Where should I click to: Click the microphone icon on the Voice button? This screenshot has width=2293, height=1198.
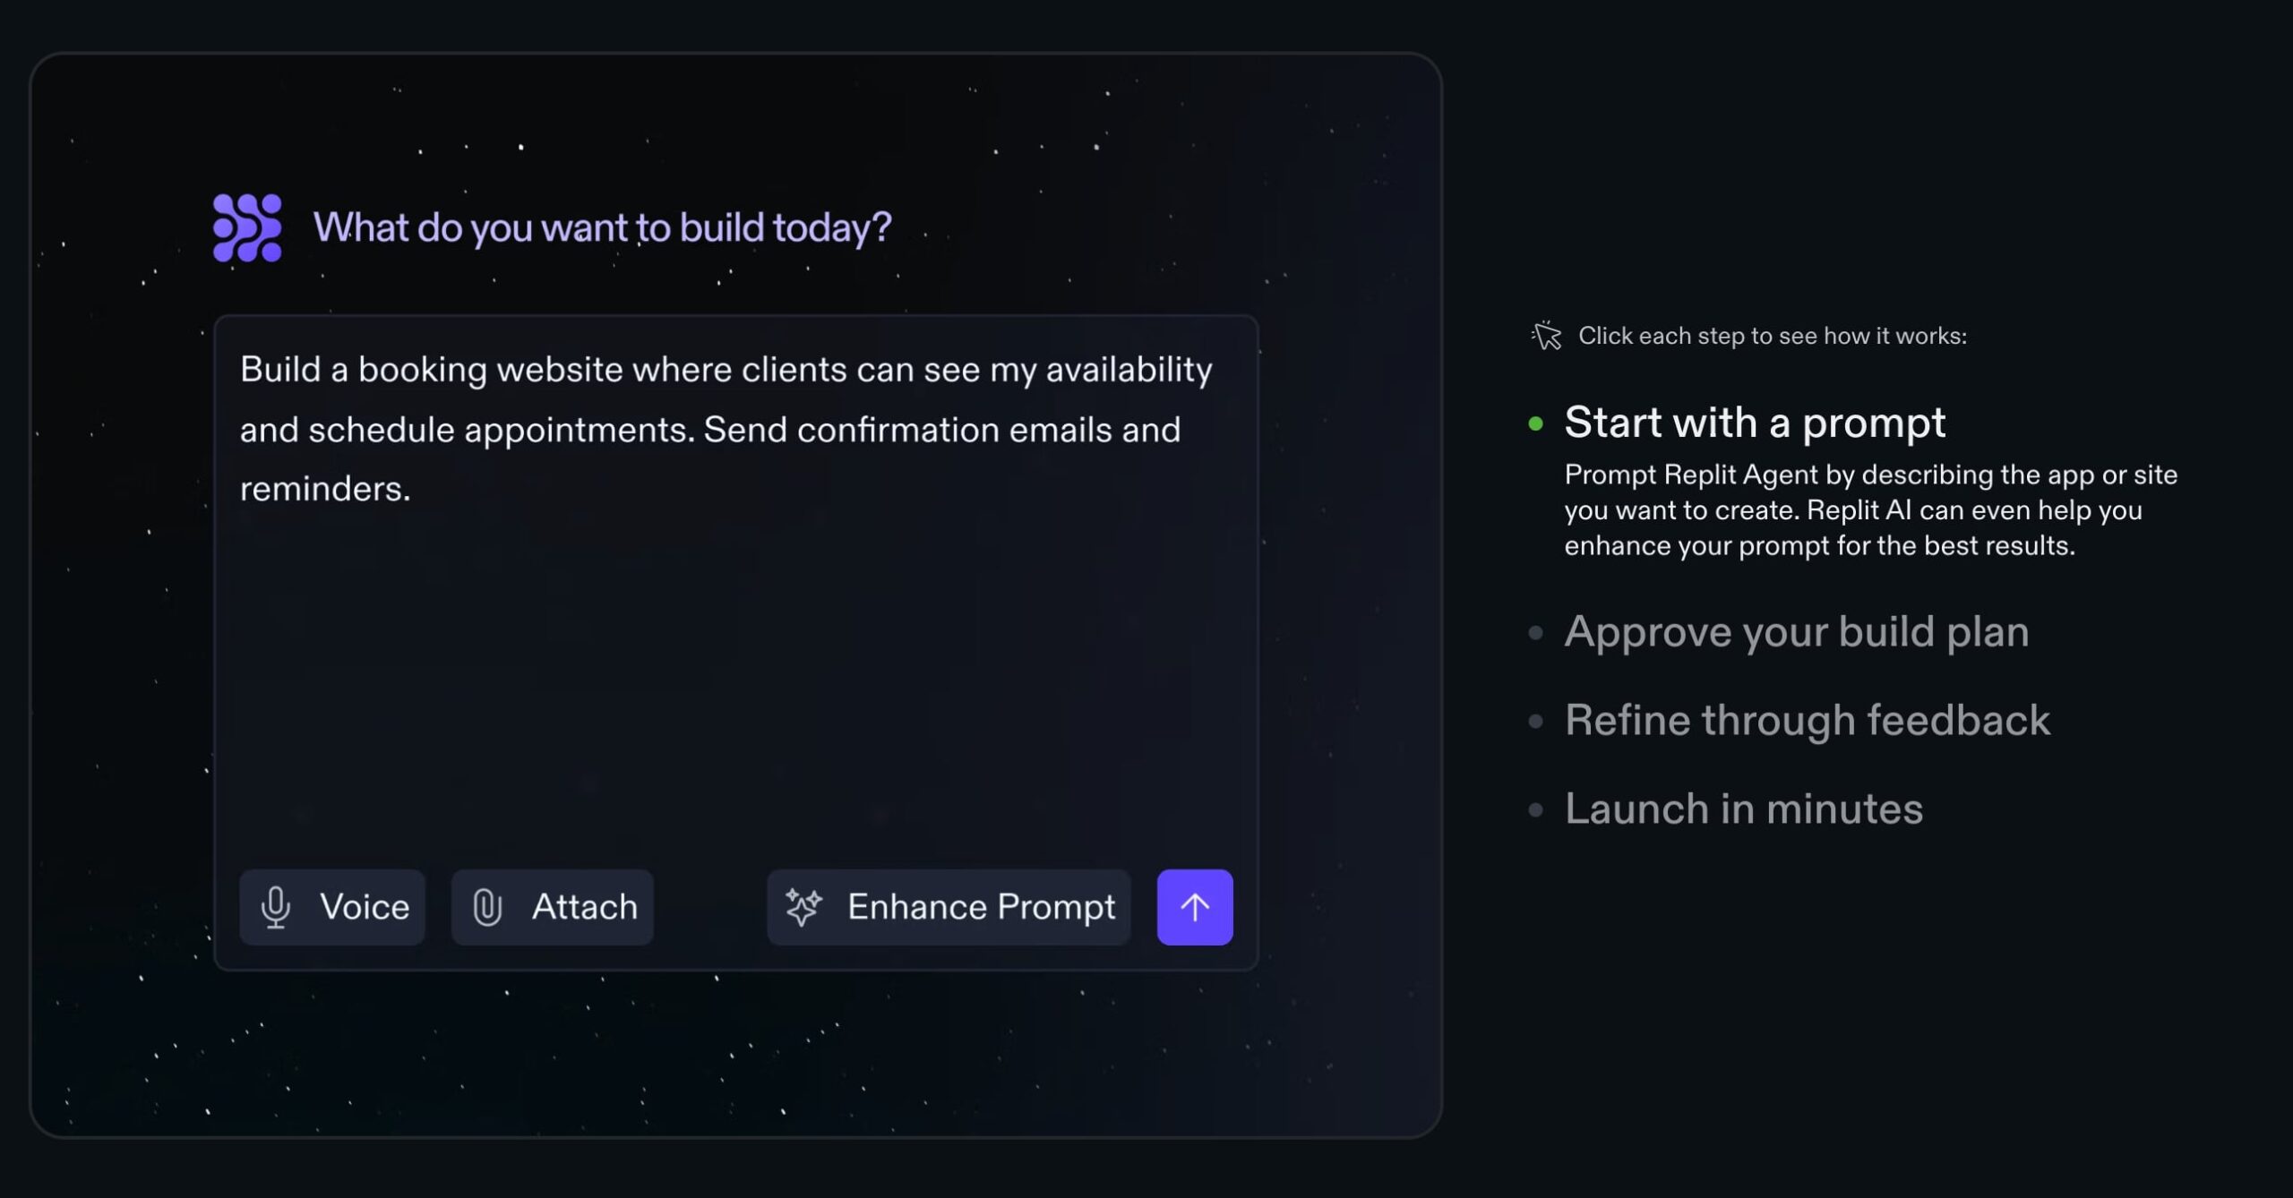(x=278, y=907)
